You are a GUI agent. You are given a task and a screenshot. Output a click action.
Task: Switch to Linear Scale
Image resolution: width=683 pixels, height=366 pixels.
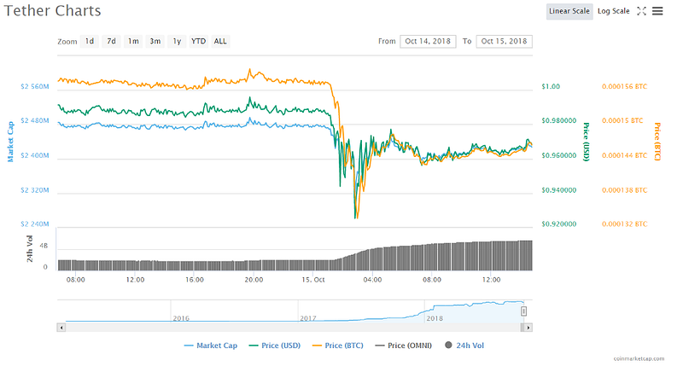[x=569, y=11]
